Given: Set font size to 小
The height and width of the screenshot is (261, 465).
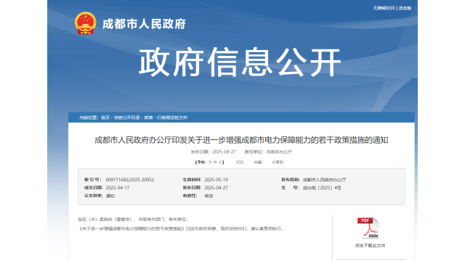Looking at the screenshot, I should coord(220,162).
